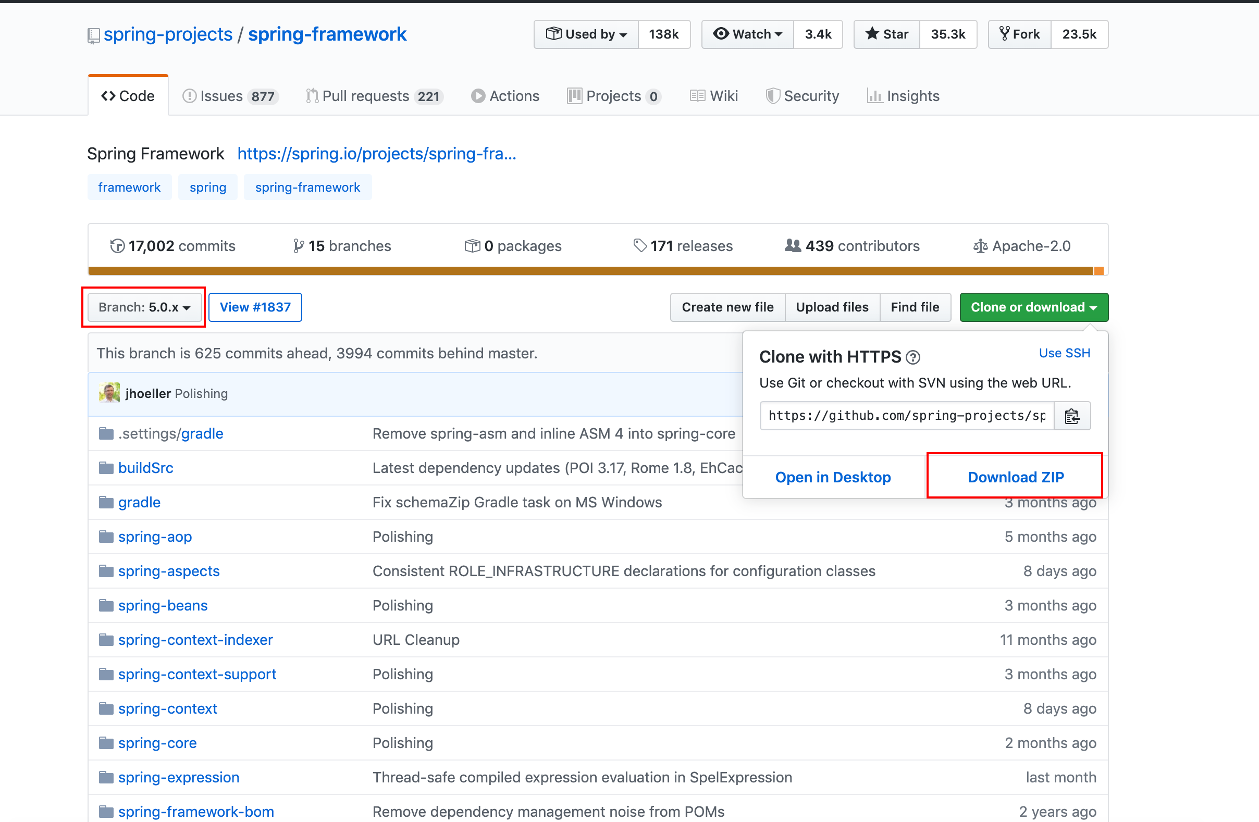
Task: Open Insights via the chart icon
Action: pyautogui.click(x=875, y=96)
